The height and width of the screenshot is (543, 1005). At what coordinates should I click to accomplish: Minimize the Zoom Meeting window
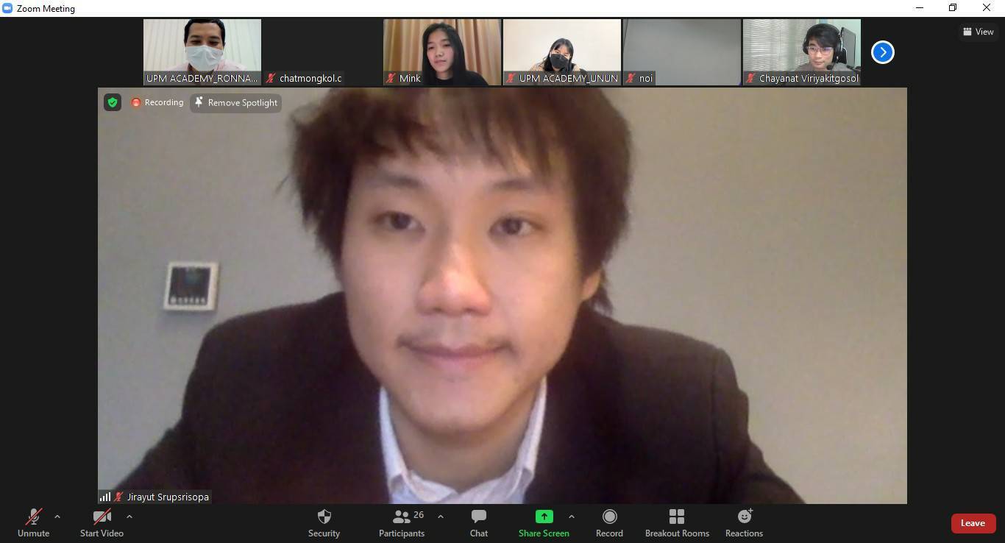coord(920,8)
